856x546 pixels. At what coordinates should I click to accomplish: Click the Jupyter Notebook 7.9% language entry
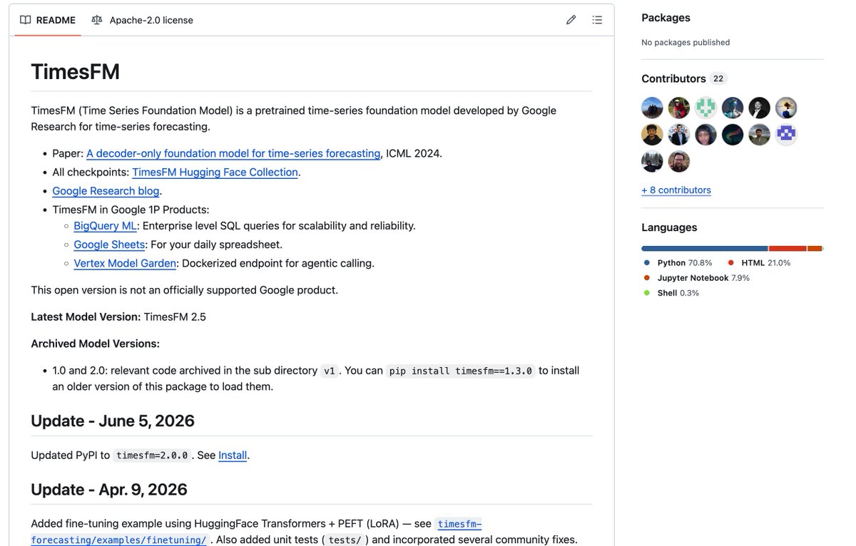tap(696, 278)
